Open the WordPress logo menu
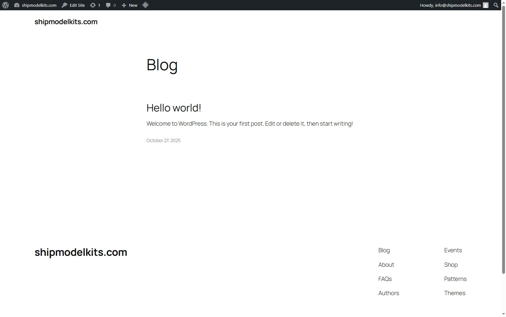This screenshot has height=317, width=506. pyautogui.click(x=5, y=5)
